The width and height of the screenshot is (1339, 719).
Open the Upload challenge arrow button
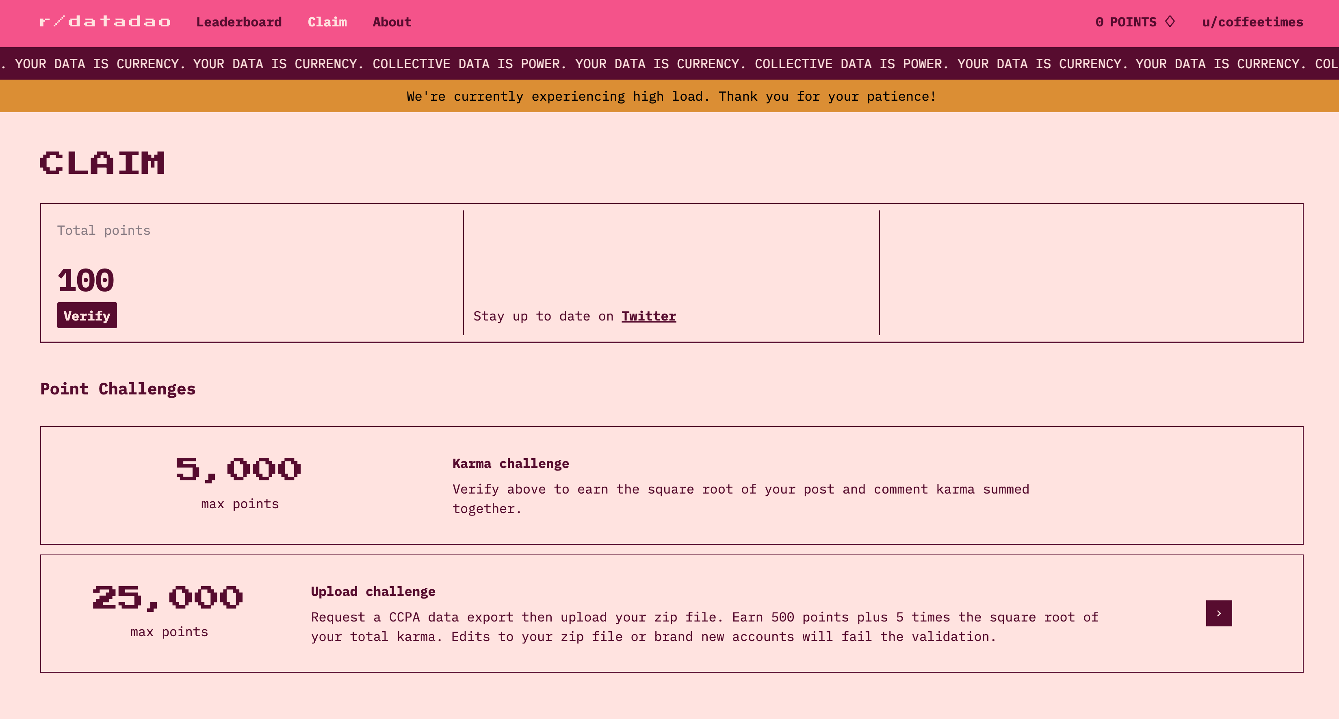click(x=1218, y=613)
